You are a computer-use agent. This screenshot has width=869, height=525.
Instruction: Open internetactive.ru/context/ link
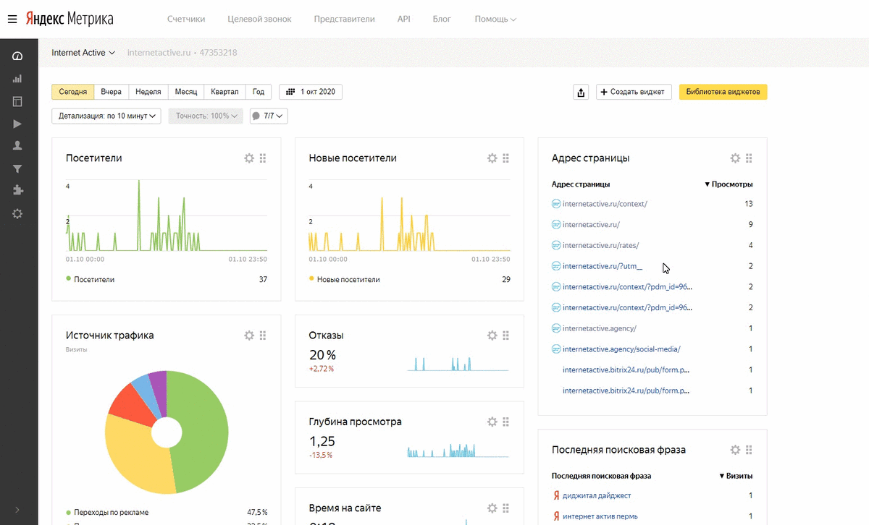click(x=605, y=204)
